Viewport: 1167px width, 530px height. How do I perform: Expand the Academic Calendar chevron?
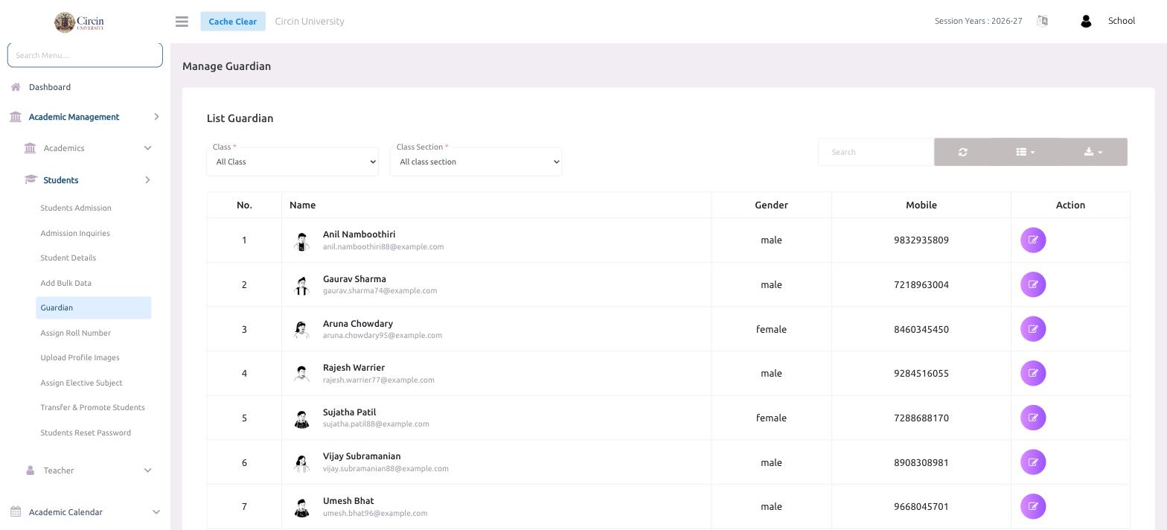pyautogui.click(x=156, y=512)
